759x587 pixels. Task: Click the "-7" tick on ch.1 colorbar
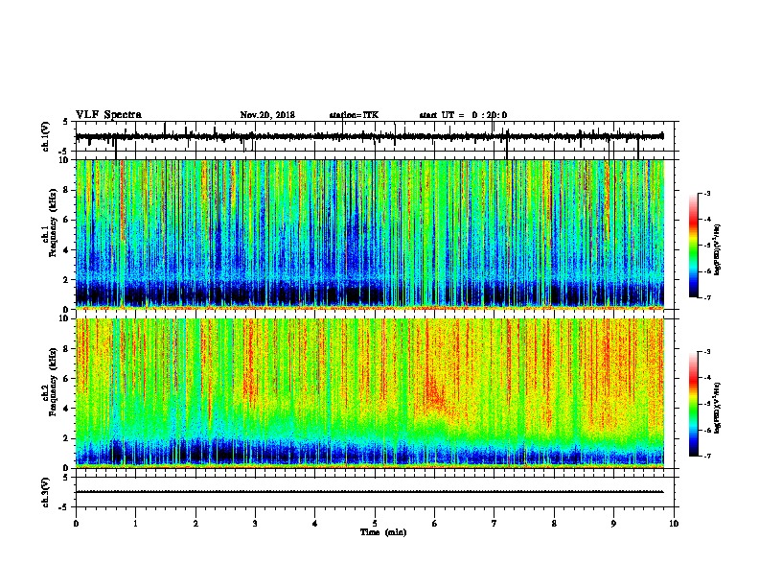click(706, 297)
